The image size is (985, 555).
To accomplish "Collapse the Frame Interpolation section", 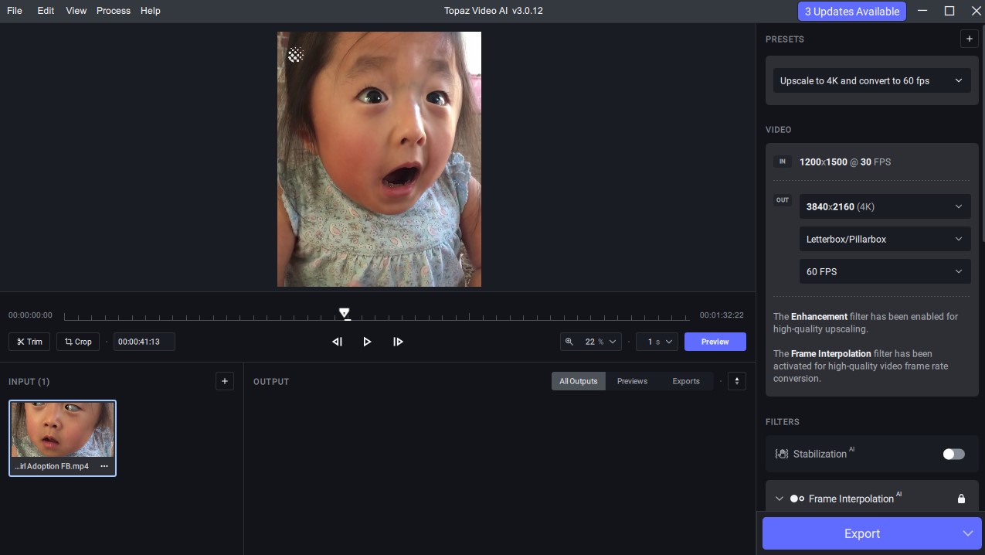I will [780, 499].
